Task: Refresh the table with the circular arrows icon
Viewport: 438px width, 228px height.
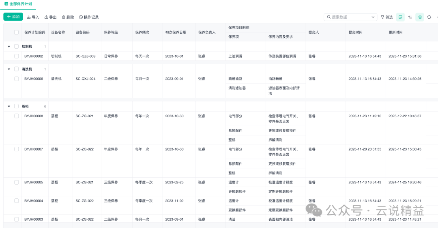Action: (429, 17)
